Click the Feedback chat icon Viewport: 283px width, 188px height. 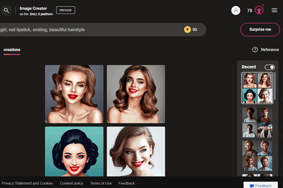pyautogui.click(x=252, y=186)
